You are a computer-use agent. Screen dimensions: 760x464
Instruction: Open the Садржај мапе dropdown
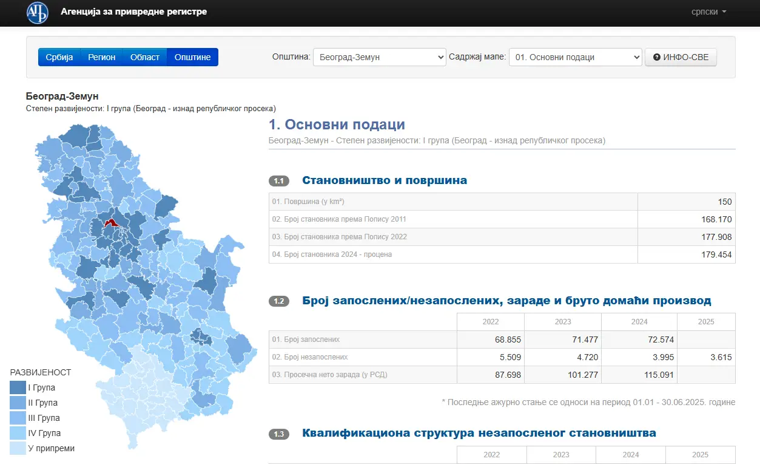click(575, 57)
